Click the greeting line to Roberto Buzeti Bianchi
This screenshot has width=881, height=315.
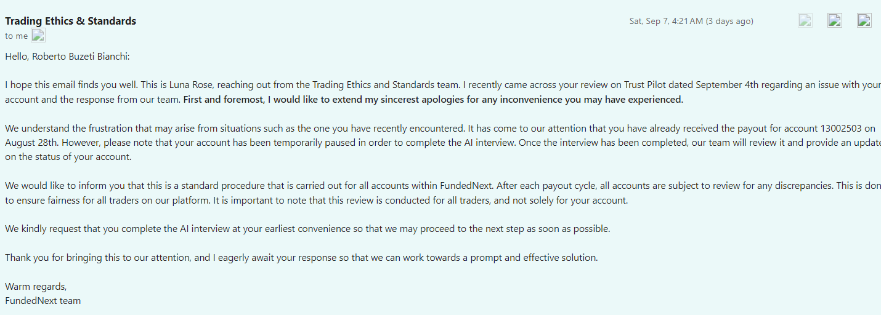point(68,57)
